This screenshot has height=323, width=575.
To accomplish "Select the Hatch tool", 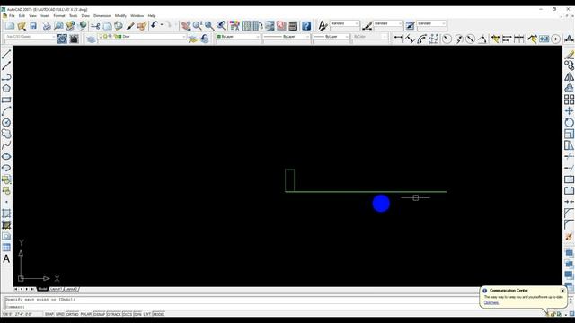I will click(x=6, y=214).
